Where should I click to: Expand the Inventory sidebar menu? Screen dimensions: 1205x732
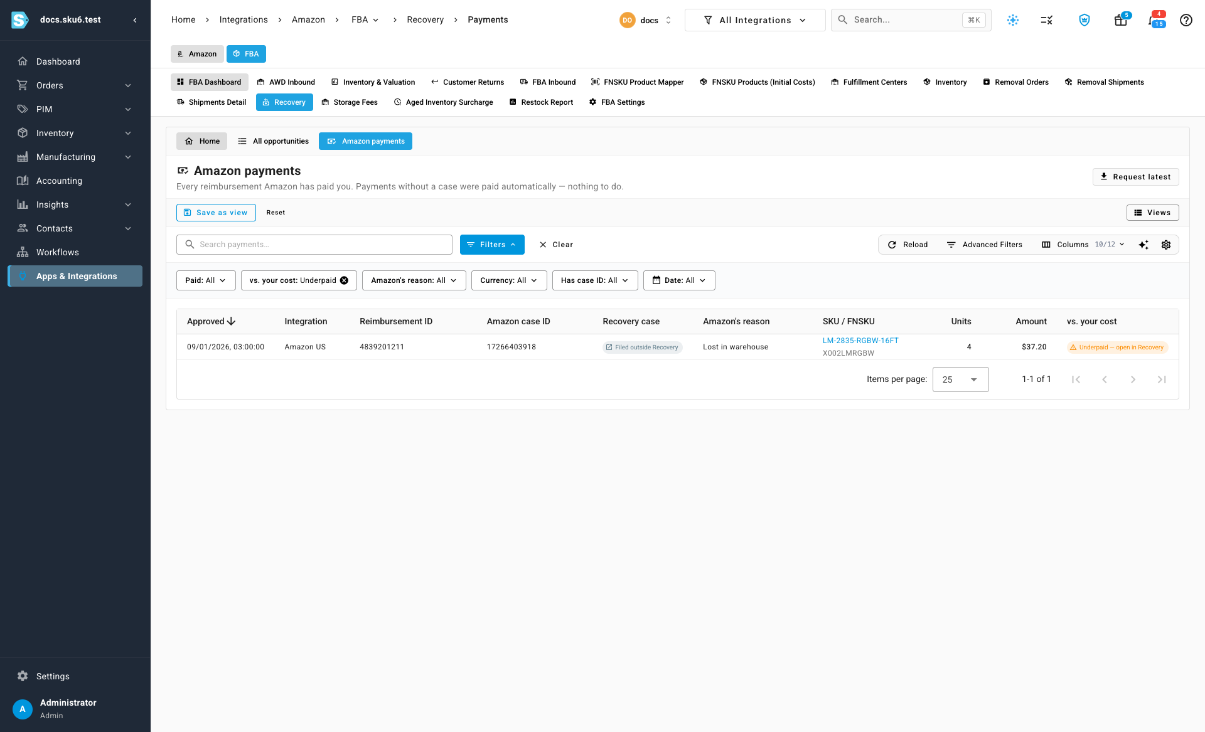coord(75,133)
